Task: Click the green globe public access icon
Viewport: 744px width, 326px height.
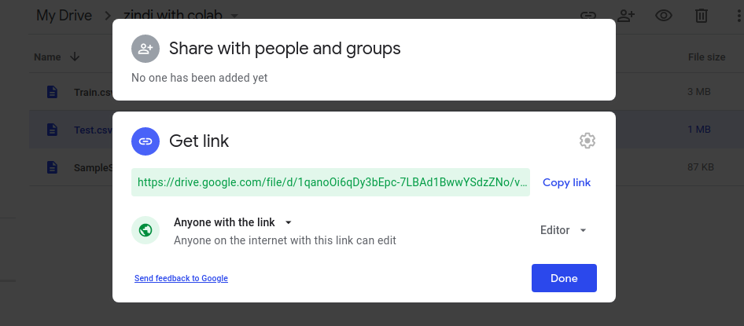Action: click(145, 230)
